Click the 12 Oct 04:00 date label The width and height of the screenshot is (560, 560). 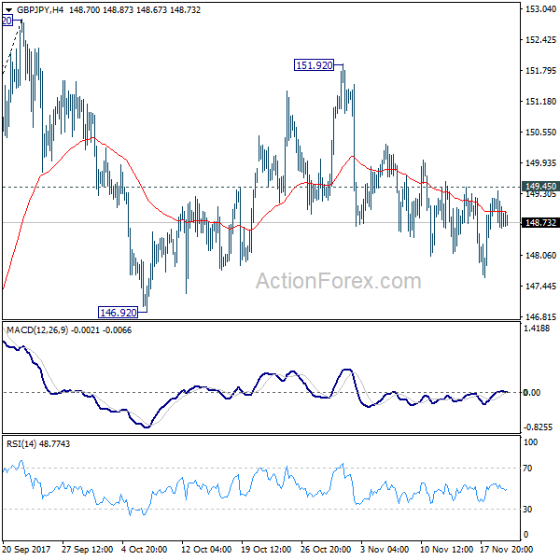click(x=206, y=549)
